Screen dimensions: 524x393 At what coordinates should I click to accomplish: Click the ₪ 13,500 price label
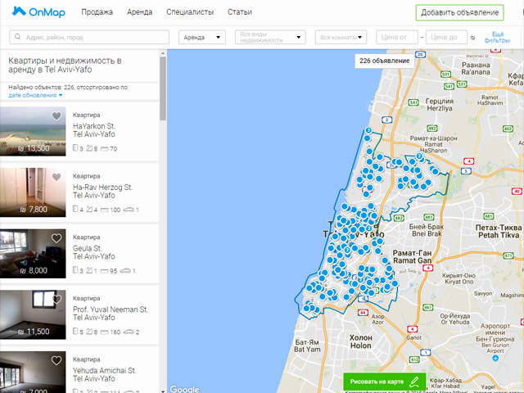click(34, 148)
